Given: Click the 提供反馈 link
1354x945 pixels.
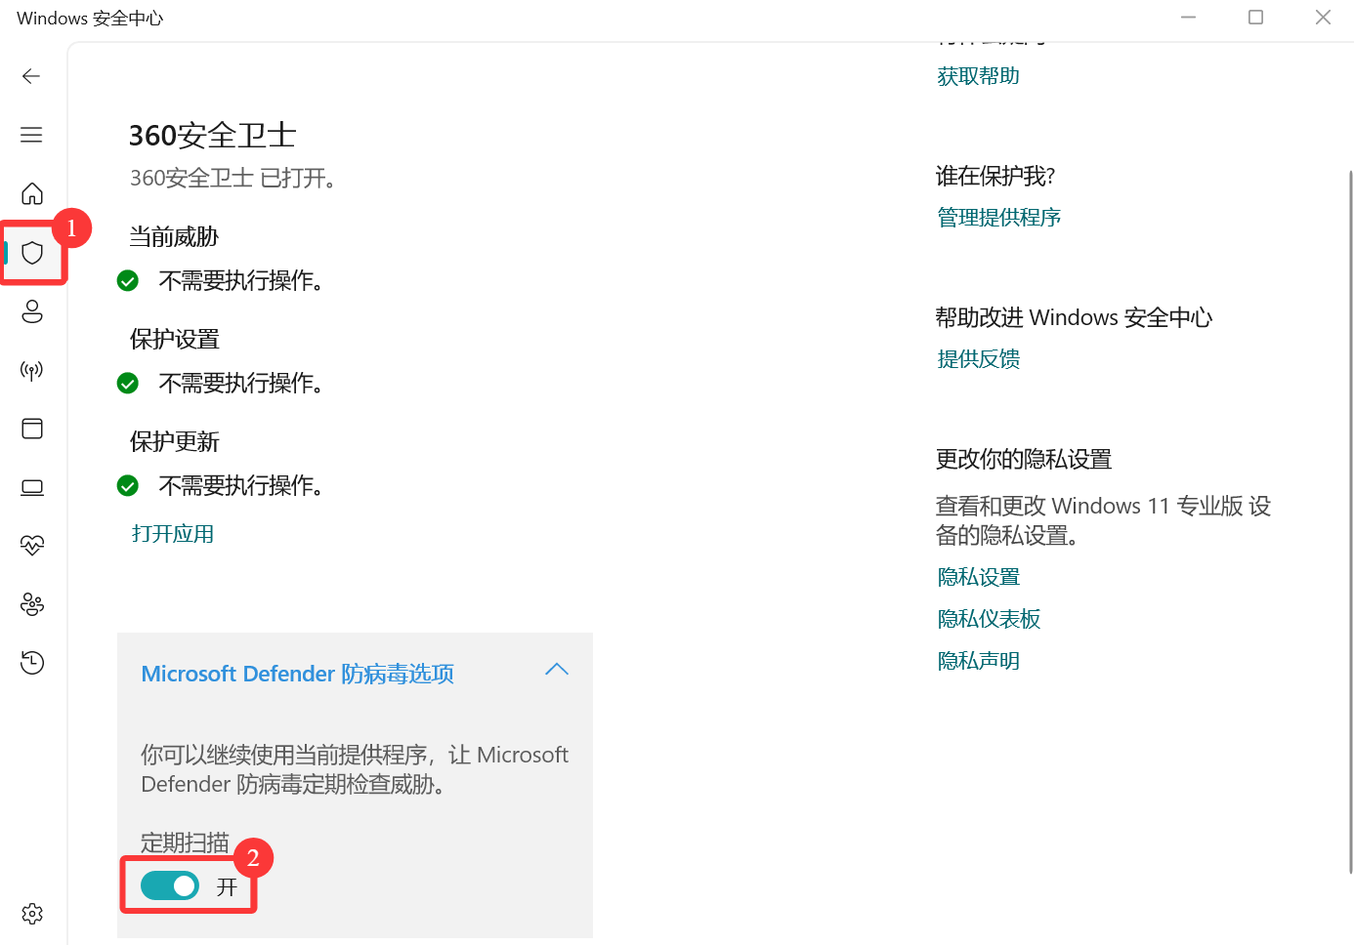Looking at the screenshot, I should 978,358.
